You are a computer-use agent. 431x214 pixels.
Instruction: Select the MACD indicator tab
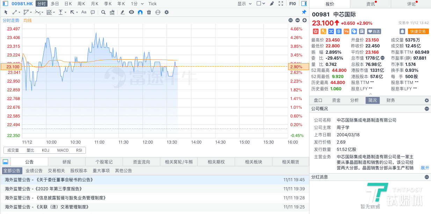pos(63,150)
